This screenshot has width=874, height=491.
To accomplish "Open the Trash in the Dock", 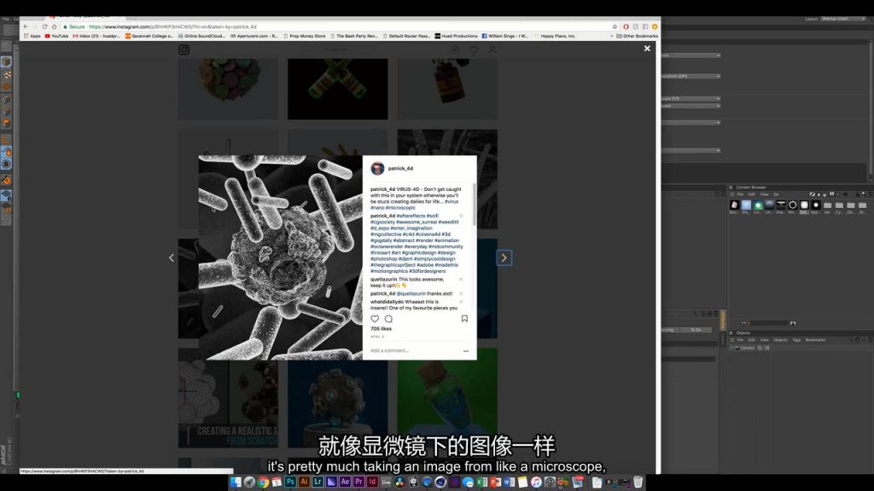I will (638, 482).
